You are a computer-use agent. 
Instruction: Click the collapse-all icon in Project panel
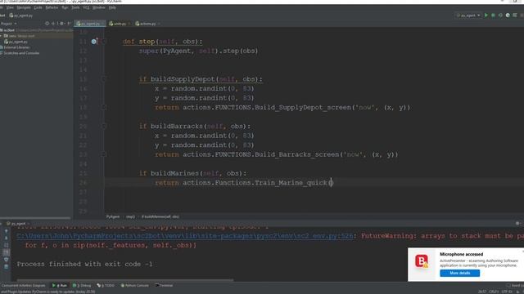pyautogui.click(x=54, y=24)
